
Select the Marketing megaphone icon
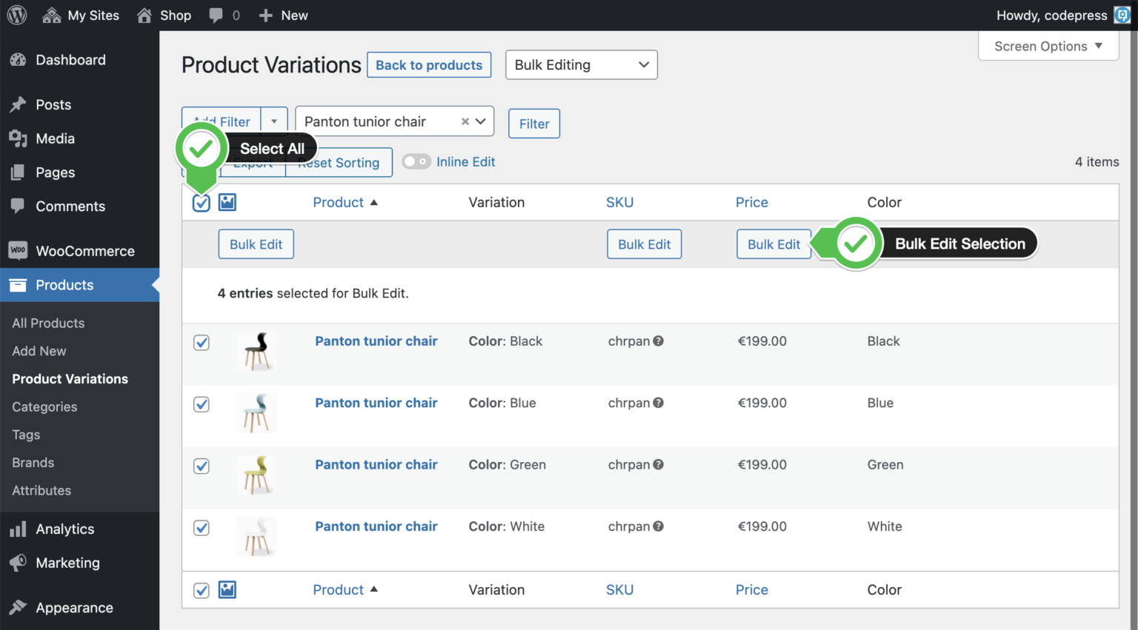pos(17,563)
